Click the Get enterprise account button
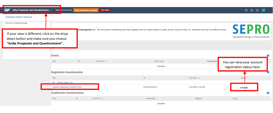The width and height of the screenshot is (273, 113). point(86,10)
